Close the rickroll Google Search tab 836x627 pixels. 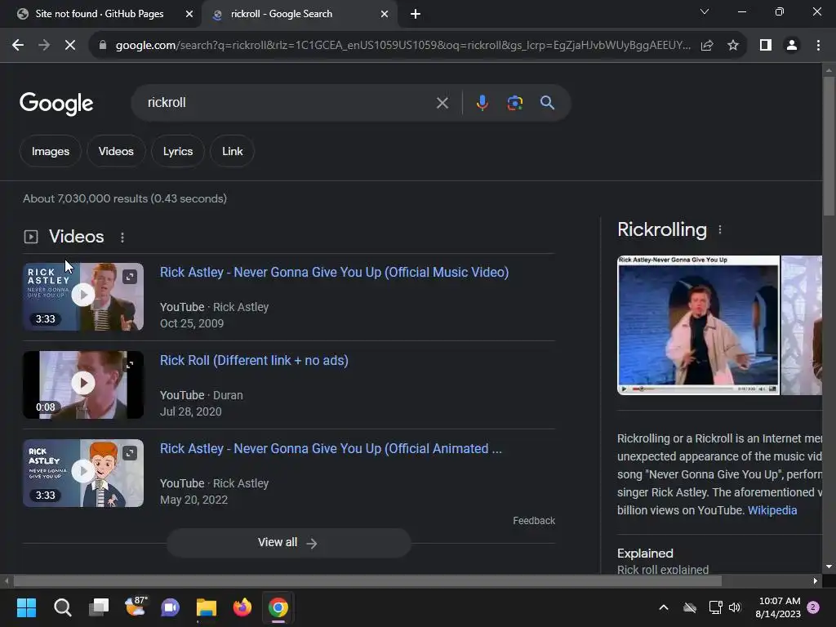(385, 14)
